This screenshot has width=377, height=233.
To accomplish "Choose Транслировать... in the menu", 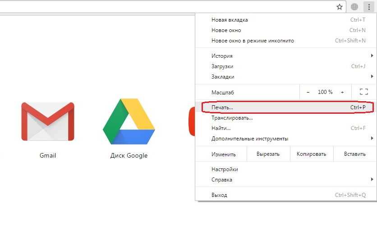I will tap(286, 118).
